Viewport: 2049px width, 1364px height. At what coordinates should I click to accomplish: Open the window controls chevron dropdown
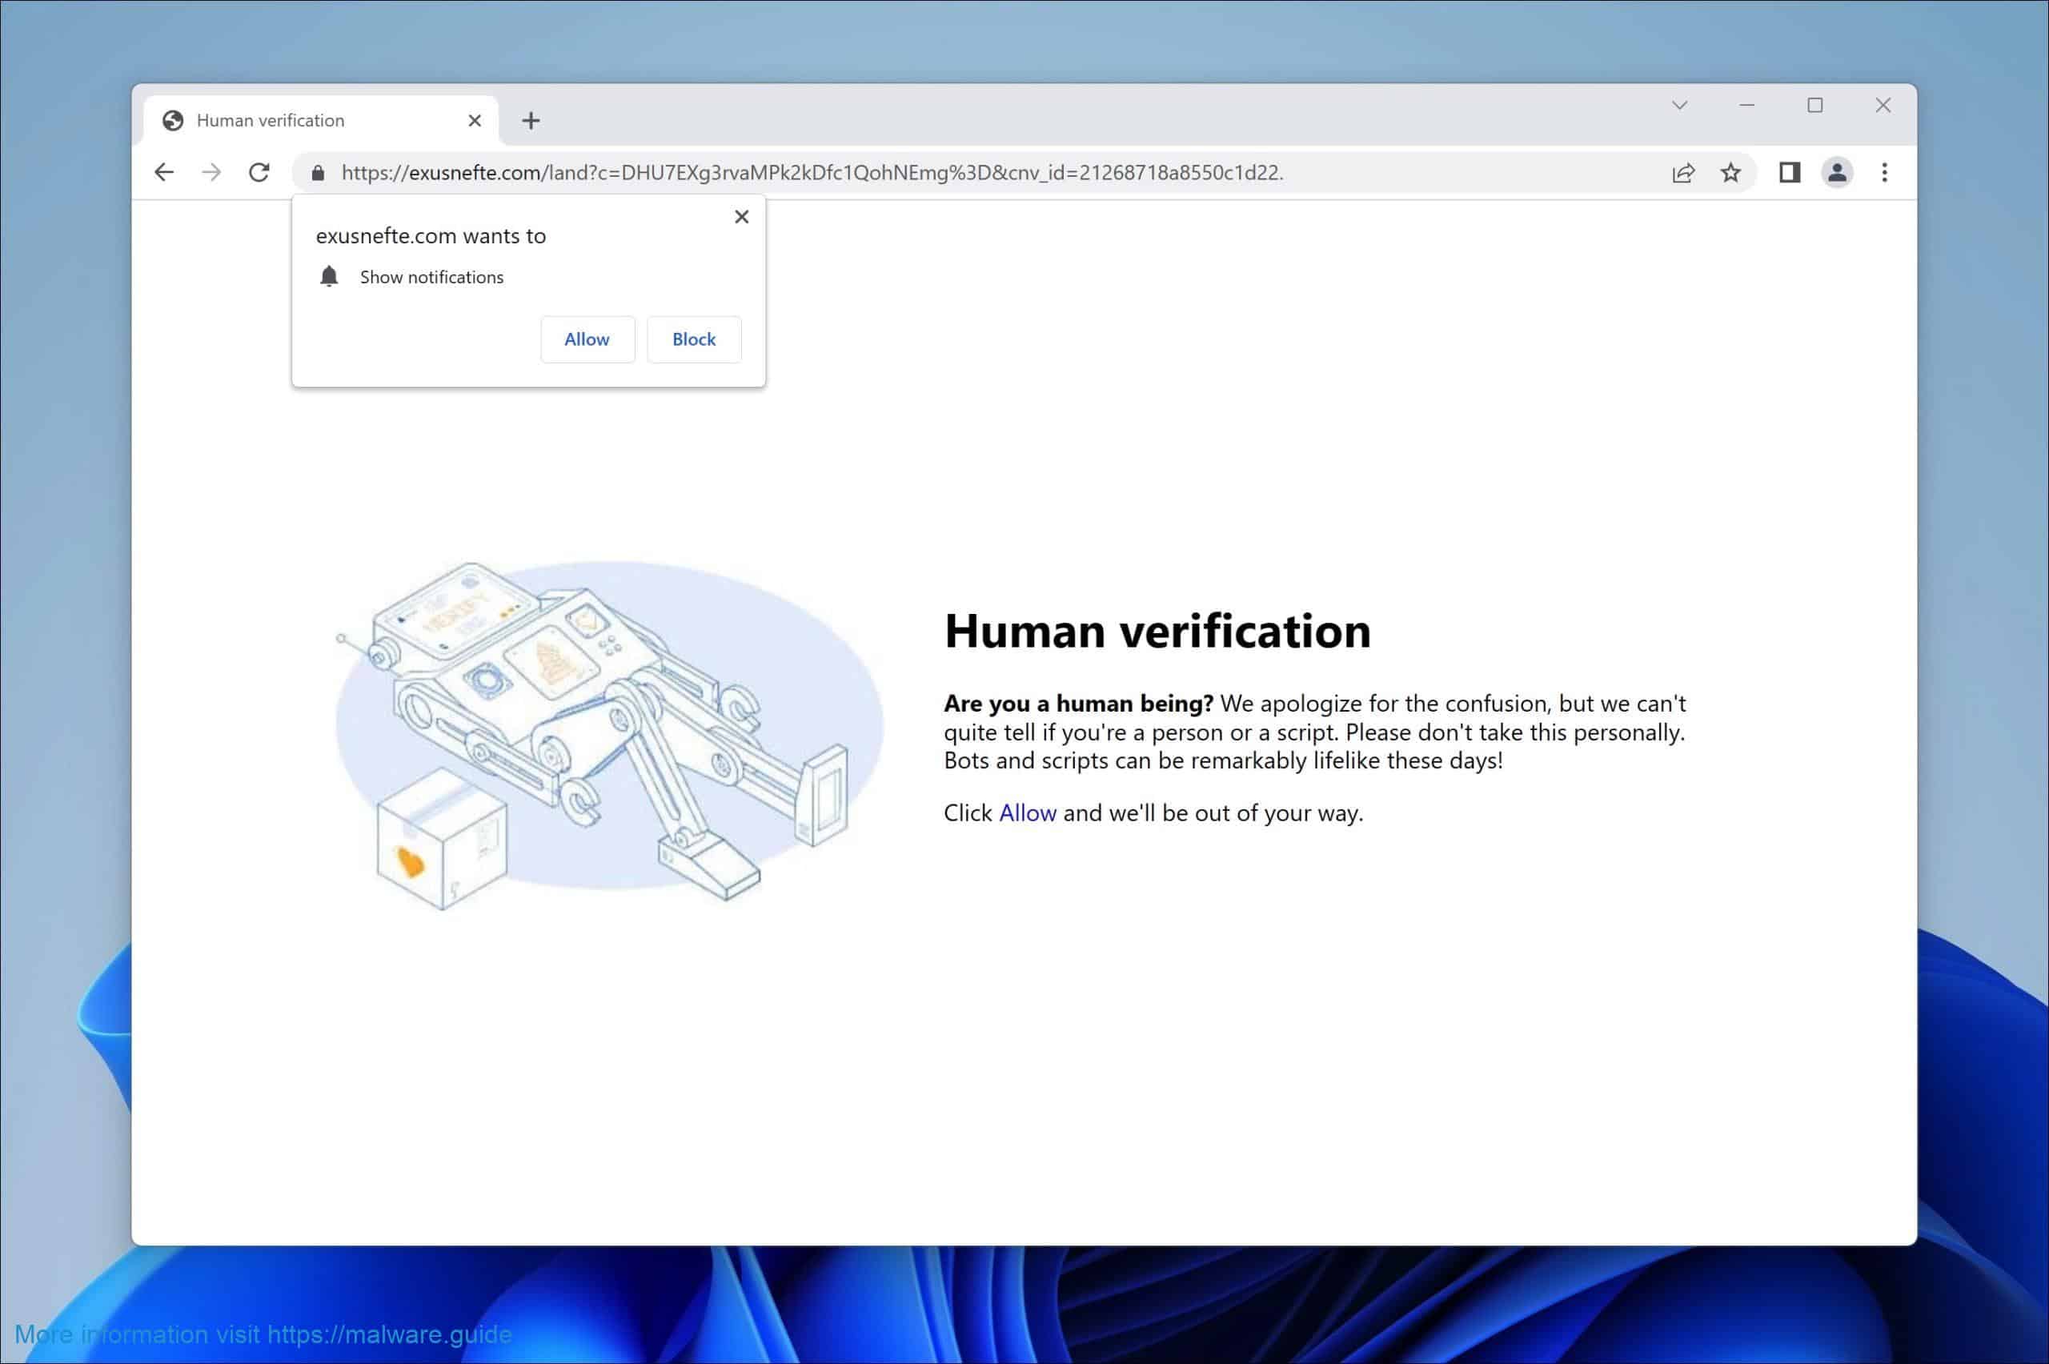click(1678, 104)
